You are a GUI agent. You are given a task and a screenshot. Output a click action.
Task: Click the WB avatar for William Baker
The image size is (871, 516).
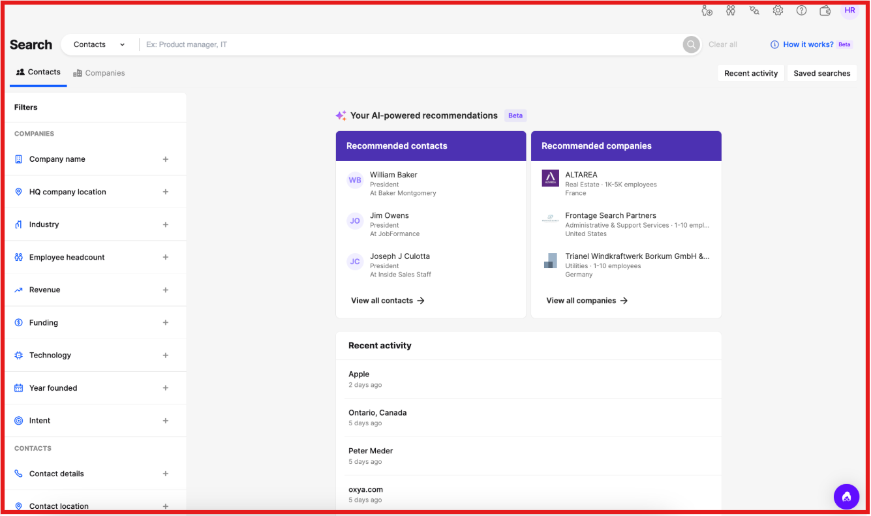[x=355, y=180]
